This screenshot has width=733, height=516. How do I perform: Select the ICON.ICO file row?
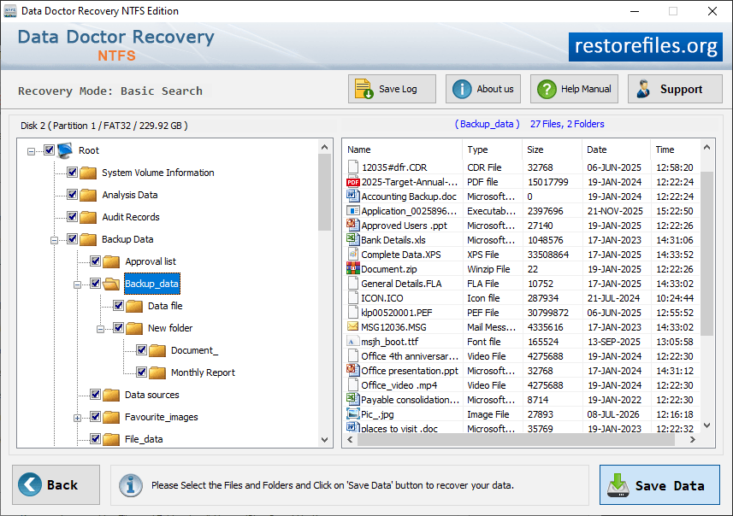click(523, 298)
